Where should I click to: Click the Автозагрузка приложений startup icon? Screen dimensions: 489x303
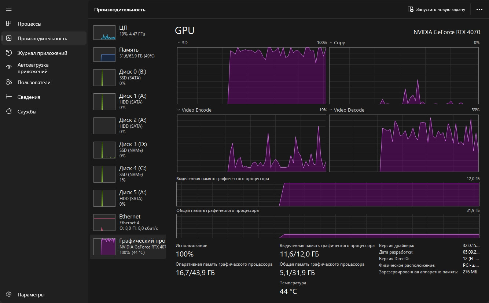(9, 68)
